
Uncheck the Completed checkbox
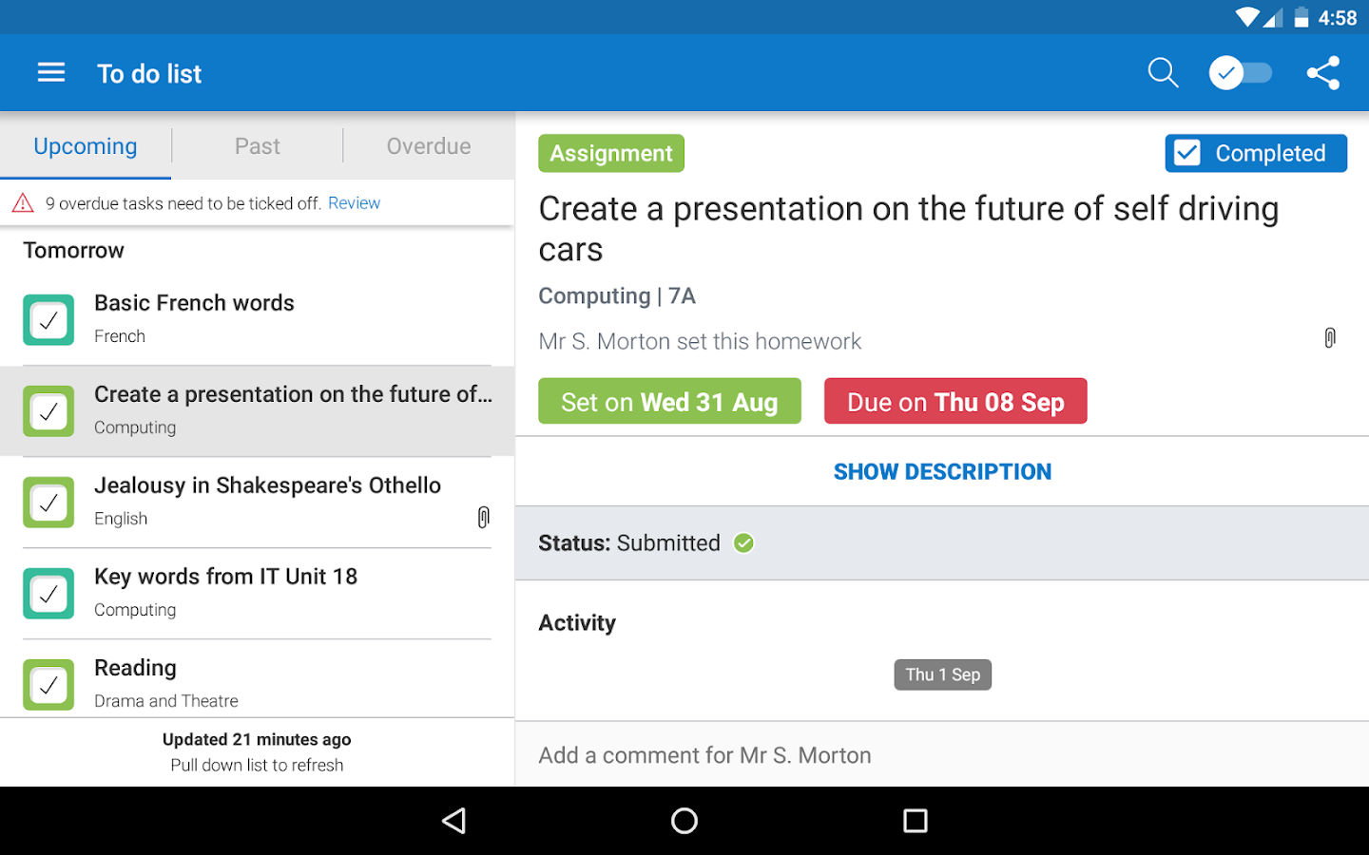[x=1187, y=153]
